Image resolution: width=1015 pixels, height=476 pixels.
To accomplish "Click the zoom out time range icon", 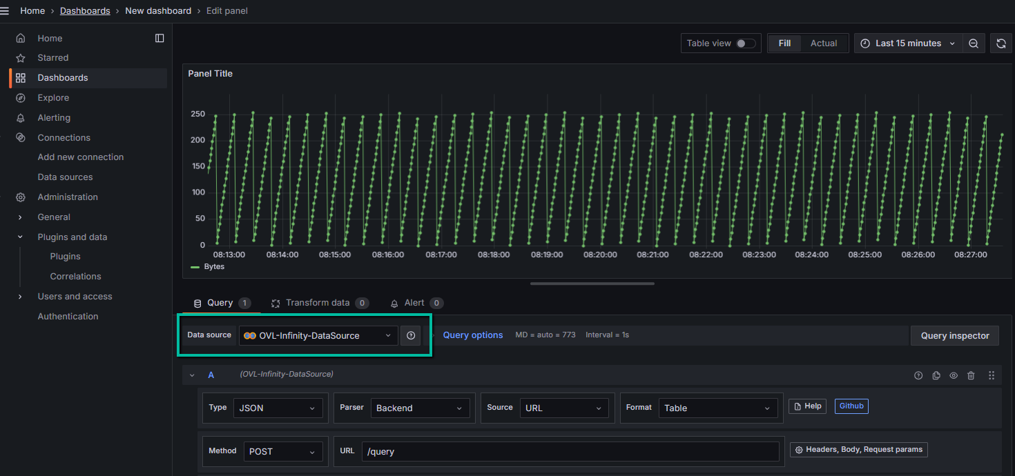I will tap(974, 43).
